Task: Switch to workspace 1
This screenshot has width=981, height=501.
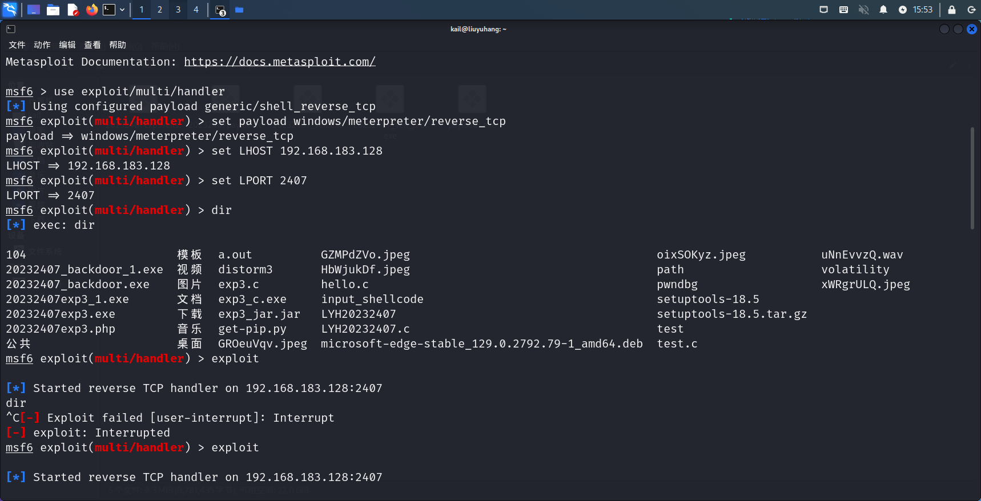Action: tap(142, 10)
